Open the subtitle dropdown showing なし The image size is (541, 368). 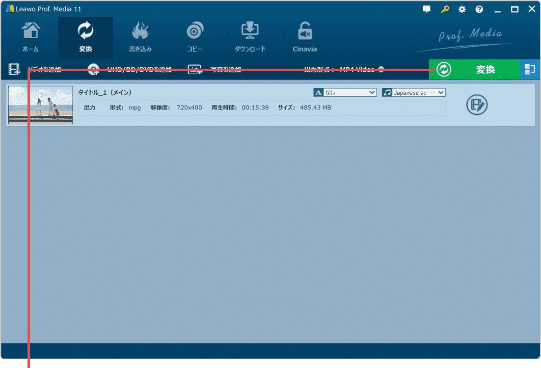[x=345, y=92]
